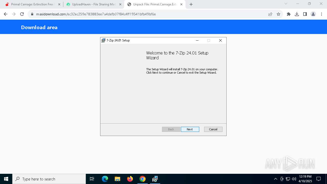Minimize the 7-Zip Setup window
Image resolution: width=327 pixels, height=184 pixels.
(x=197, y=40)
